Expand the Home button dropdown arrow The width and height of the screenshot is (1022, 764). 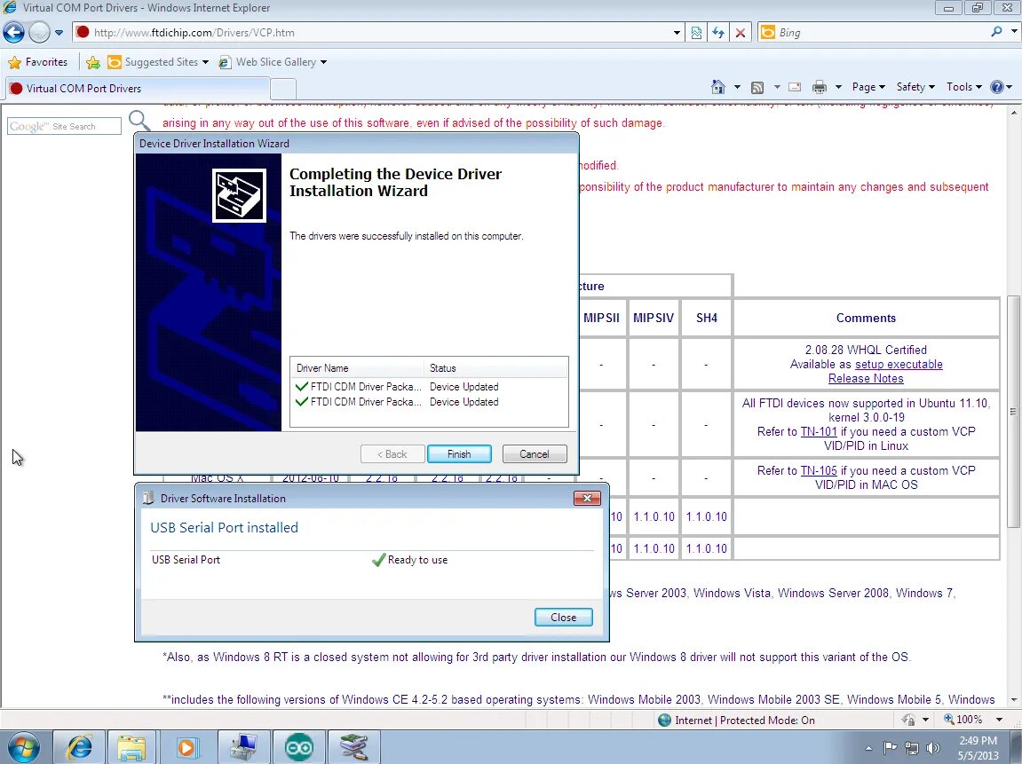pos(737,87)
